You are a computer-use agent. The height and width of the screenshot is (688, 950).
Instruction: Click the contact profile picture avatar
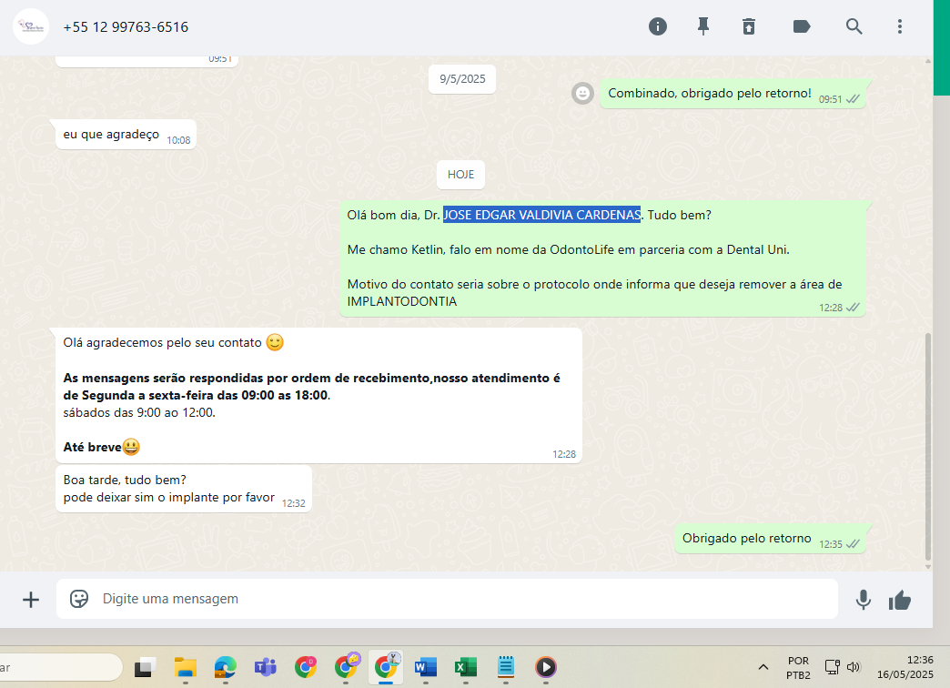point(31,26)
